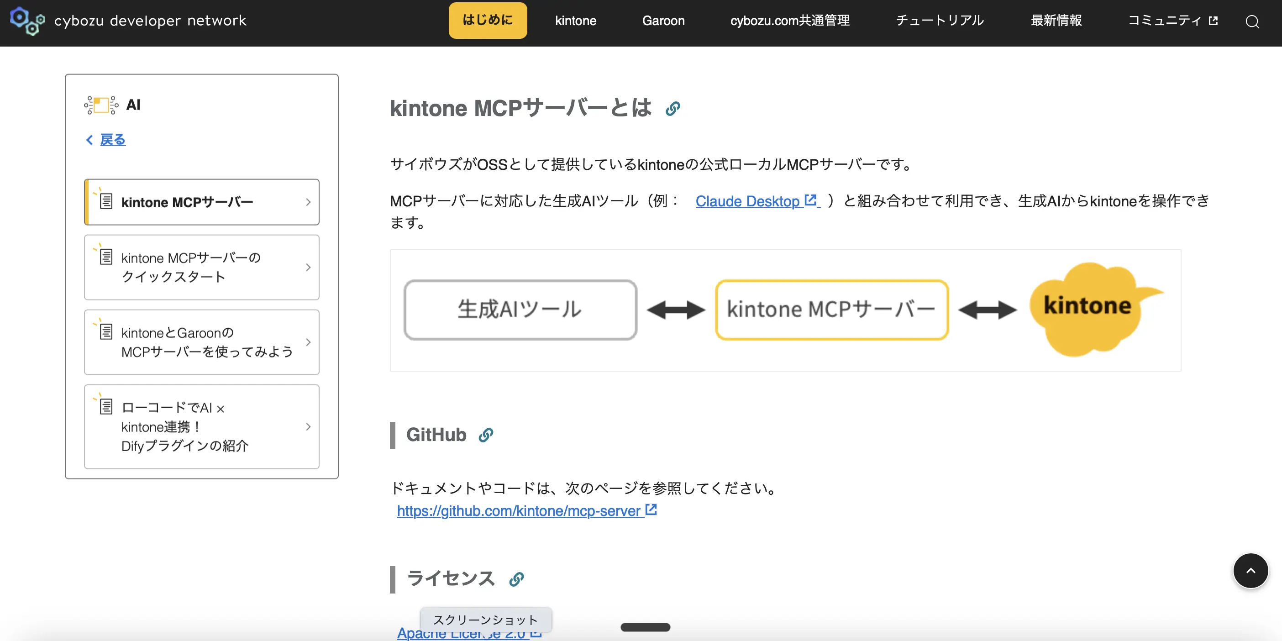The width and height of the screenshot is (1282, 641).
Task: Click the anchor link icon beside GitHub heading
Action: click(486, 435)
